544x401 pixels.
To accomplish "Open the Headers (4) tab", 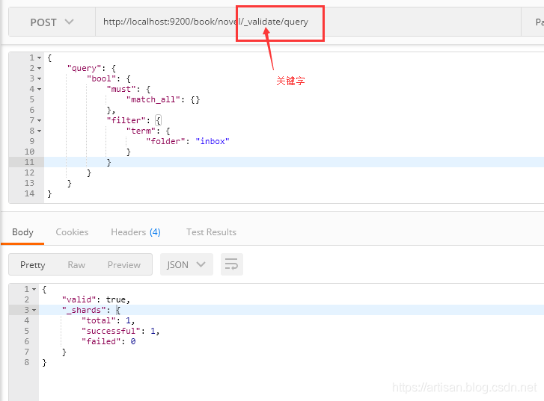I will 135,232.
